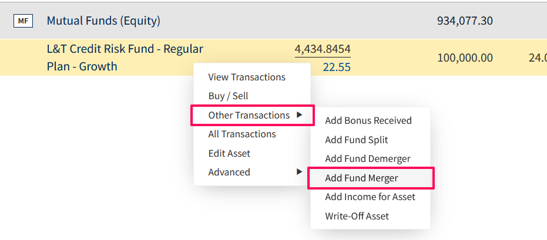Select Add Bonus Received option
This screenshot has width=547, height=240.
click(x=368, y=120)
